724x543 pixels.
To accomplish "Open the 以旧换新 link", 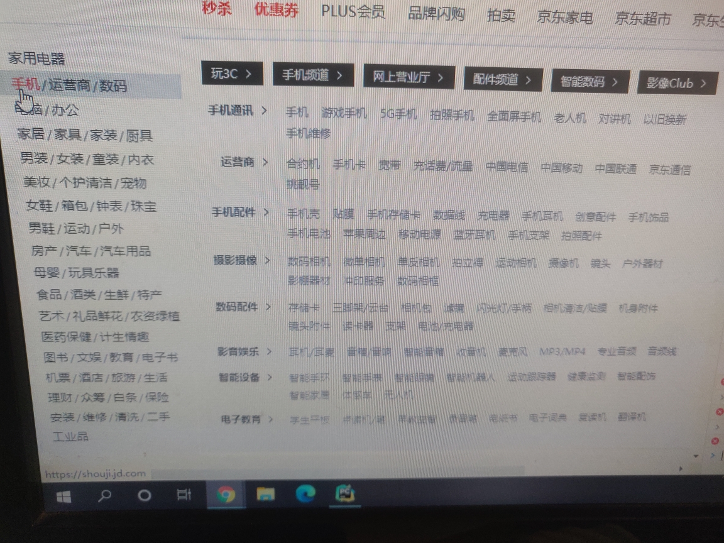I will (665, 119).
